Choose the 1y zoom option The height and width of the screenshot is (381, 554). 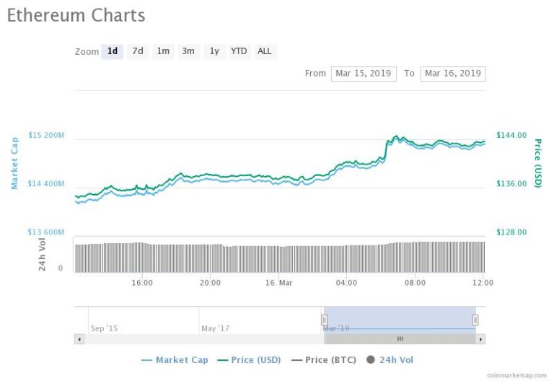214,52
